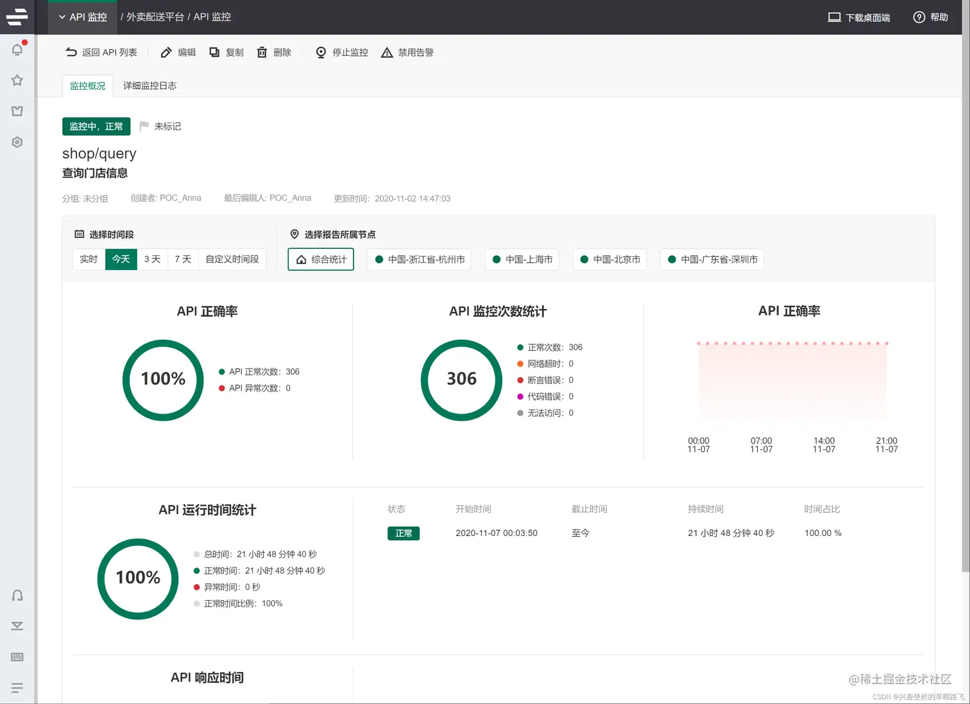970x704 pixels.
Task: Click 截止时间 column header
Action: (x=590, y=509)
